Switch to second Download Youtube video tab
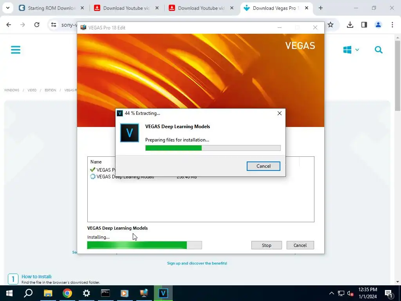This screenshot has width=401, height=301. click(x=201, y=8)
